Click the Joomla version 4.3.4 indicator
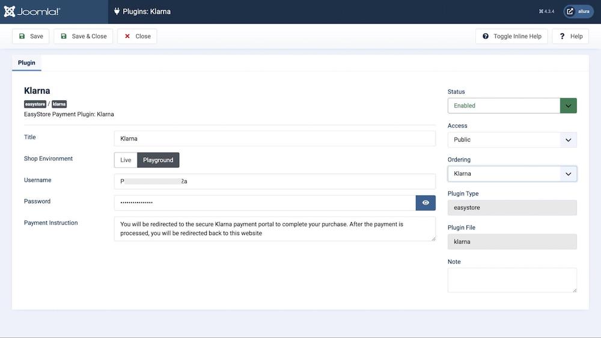The width and height of the screenshot is (601, 338). click(546, 11)
